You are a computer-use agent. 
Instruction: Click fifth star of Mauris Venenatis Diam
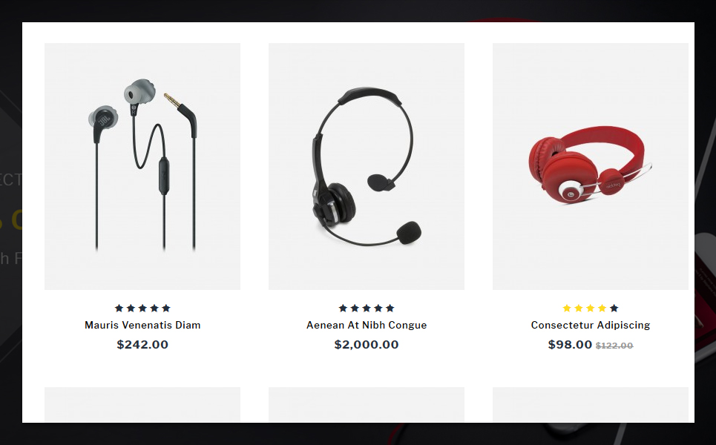166,308
